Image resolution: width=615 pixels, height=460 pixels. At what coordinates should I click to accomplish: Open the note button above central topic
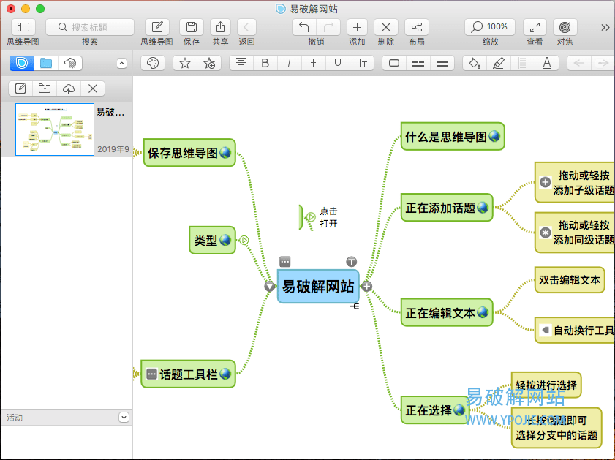tap(285, 261)
